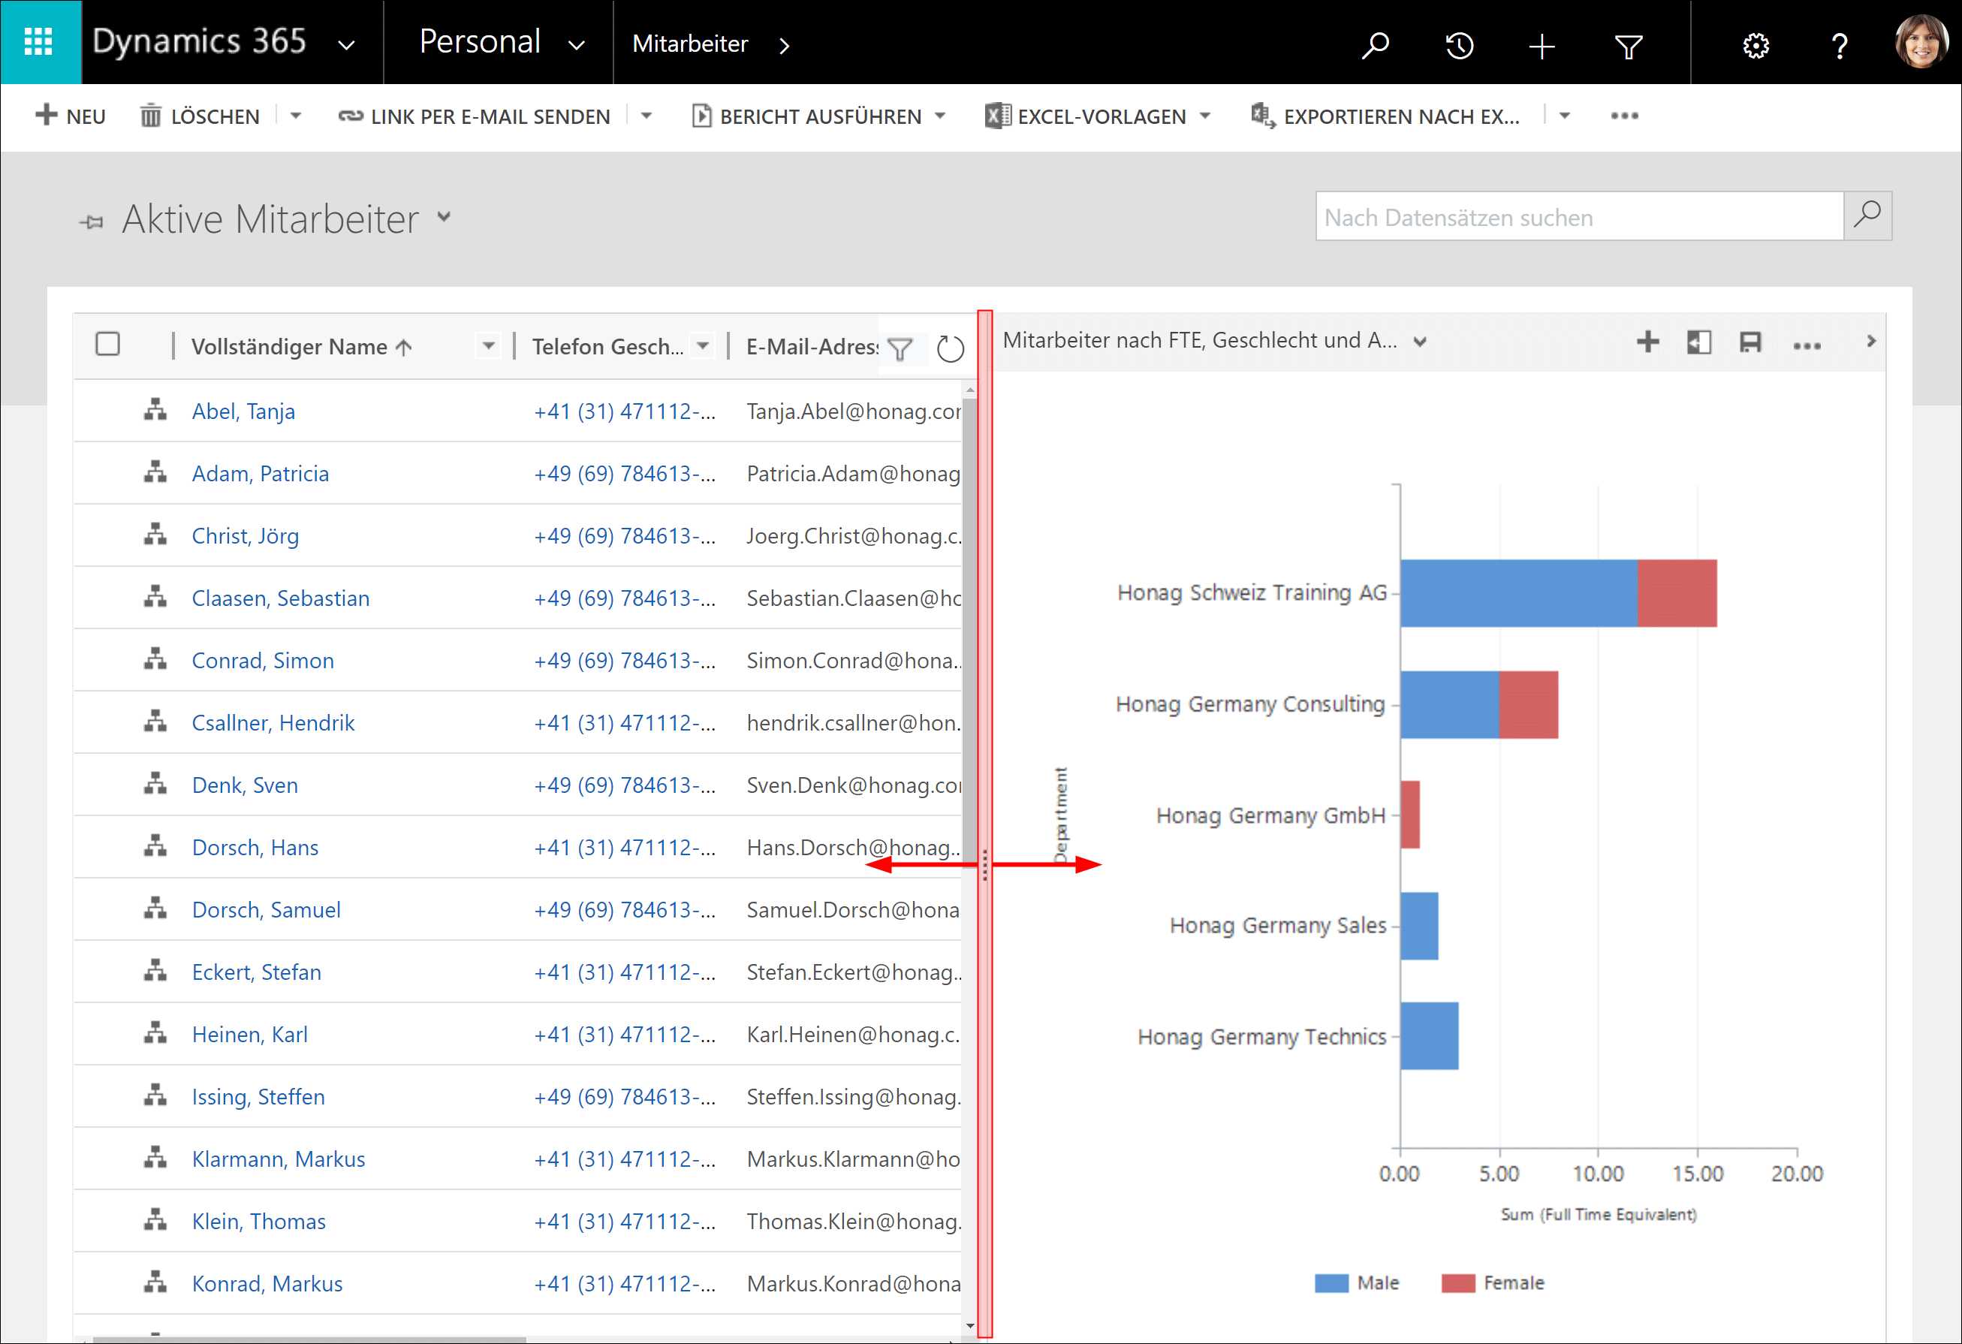Click Mitarbeiter breadcrumb item
The width and height of the screenshot is (1962, 1344).
click(690, 44)
